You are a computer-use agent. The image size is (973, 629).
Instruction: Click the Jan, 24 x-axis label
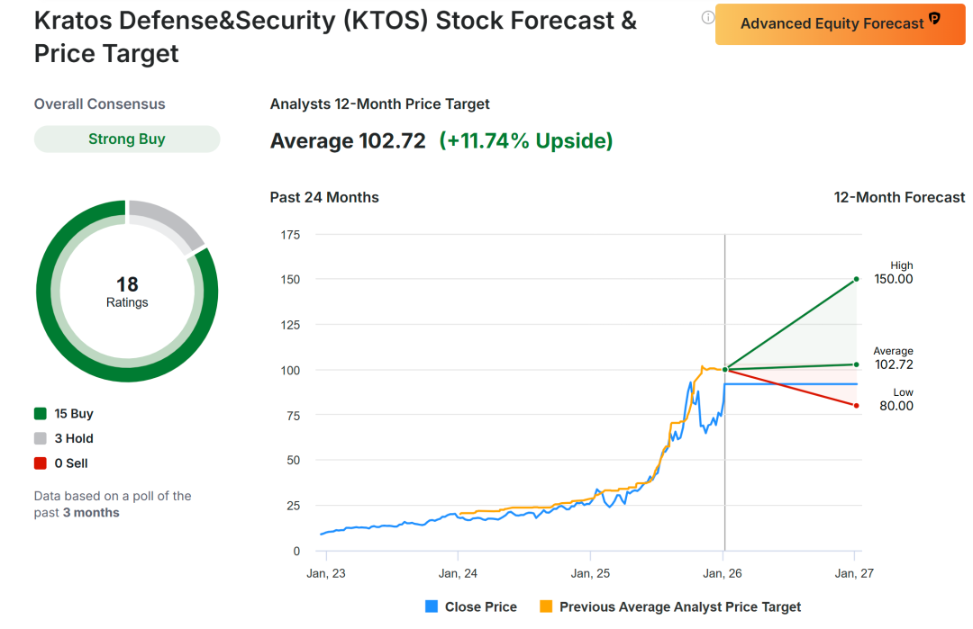point(458,573)
